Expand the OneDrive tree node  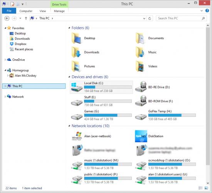[x=5, y=60]
